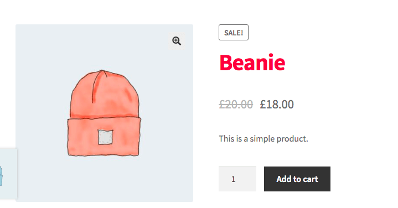Click the word 'cart' on the dark button

point(311,179)
